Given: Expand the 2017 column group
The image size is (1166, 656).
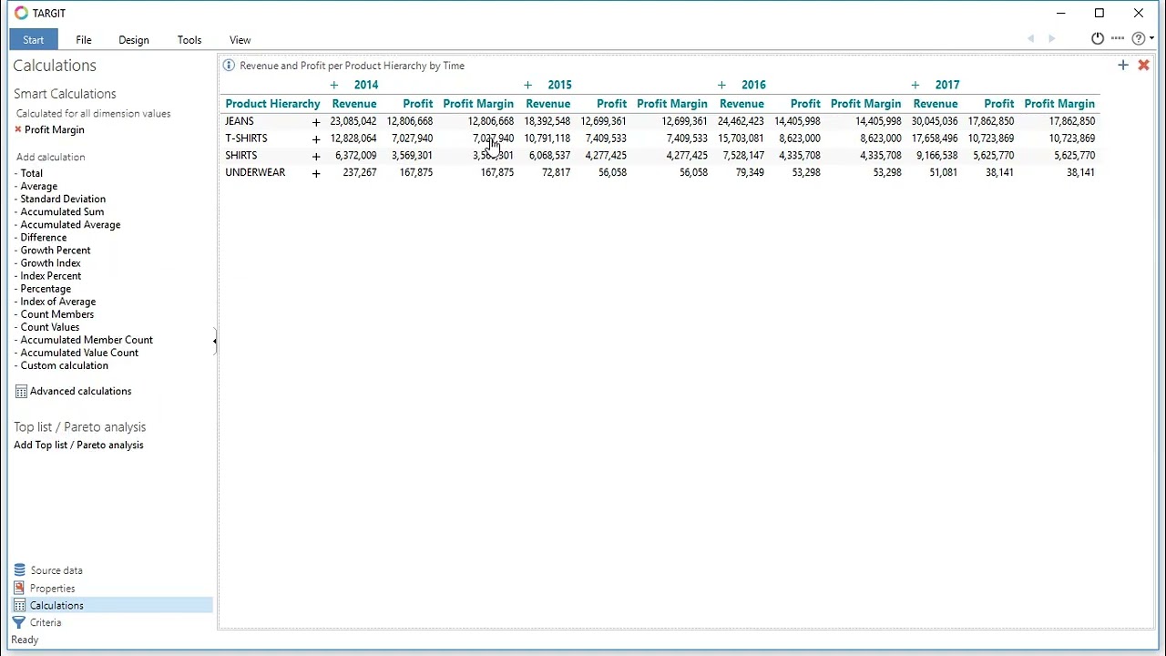Looking at the screenshot, I should point(915,86).
